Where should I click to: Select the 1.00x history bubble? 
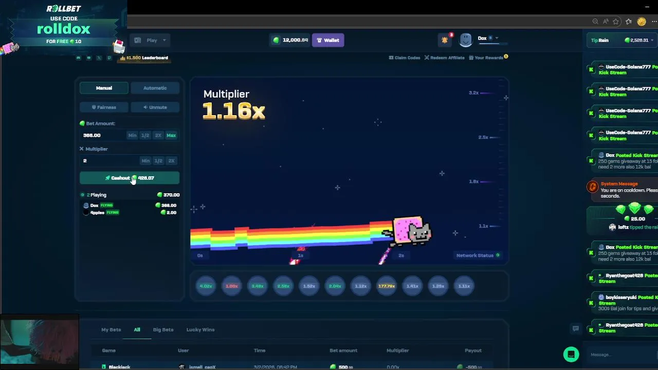click(x=232, y=286)
